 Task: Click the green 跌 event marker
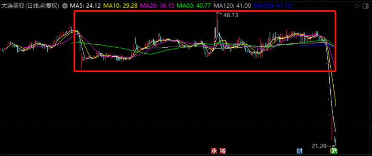pyautogui.click(x=335, y=150)
